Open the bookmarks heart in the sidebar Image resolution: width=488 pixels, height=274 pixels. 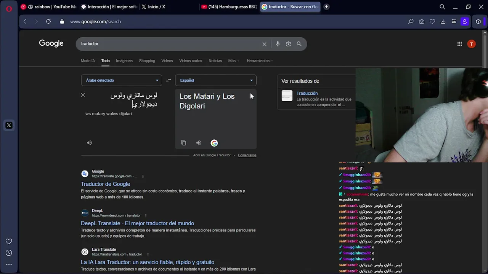pos(9,241)
